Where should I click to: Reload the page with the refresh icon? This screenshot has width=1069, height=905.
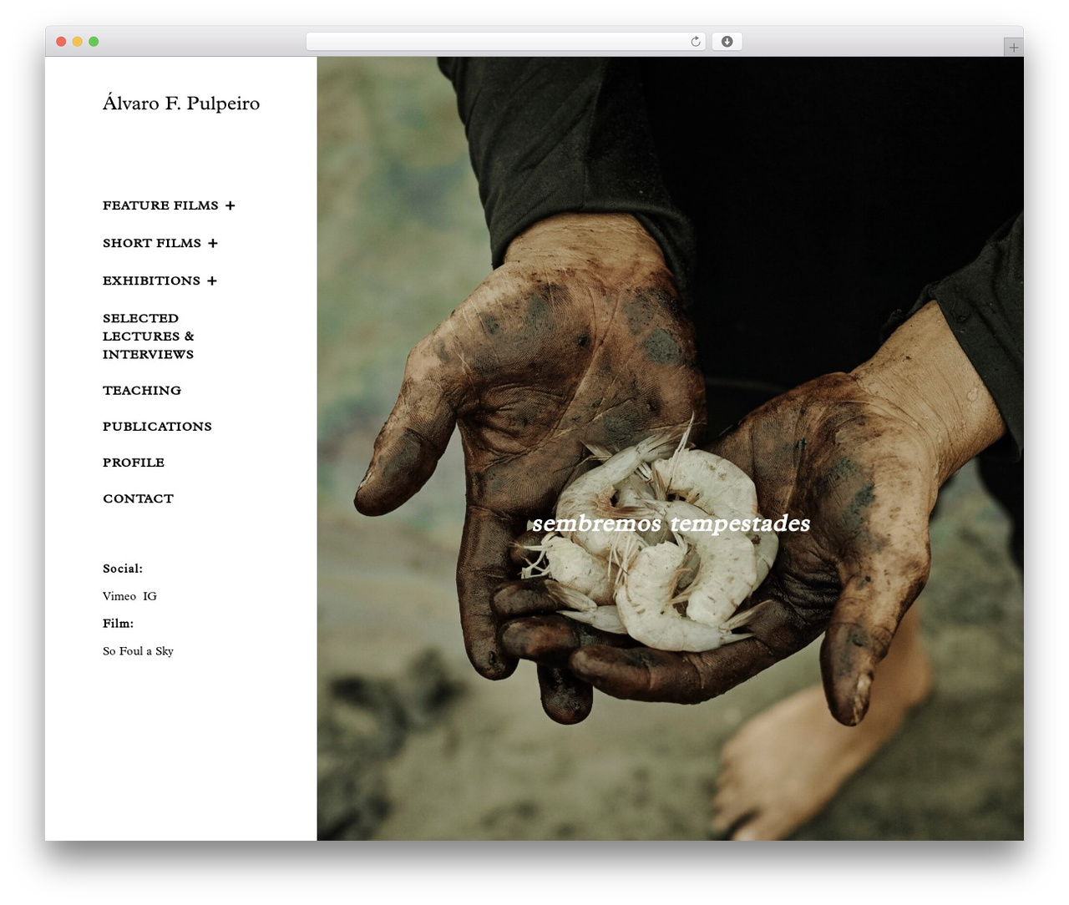pyautogui.click(x=696, y=42)
